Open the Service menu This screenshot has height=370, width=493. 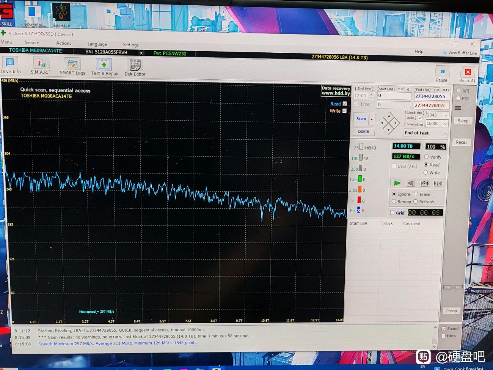[x=32, y=43]
